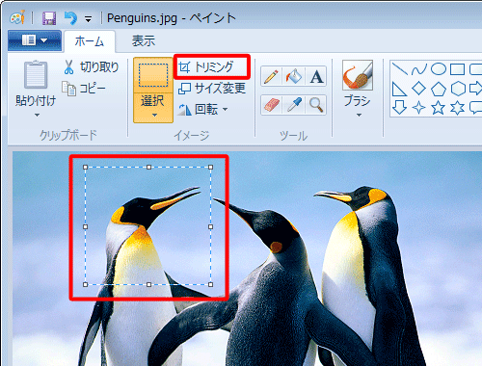
Task: Select the Magnifier tool
Action: (316, 105)
